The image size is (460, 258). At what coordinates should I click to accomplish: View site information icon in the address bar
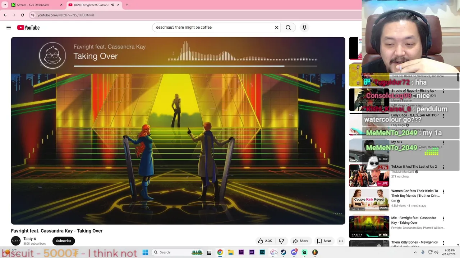33,15
